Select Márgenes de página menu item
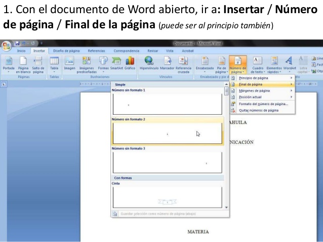The width and height of the screenshot is (323, 242). (x=262, y=90)
